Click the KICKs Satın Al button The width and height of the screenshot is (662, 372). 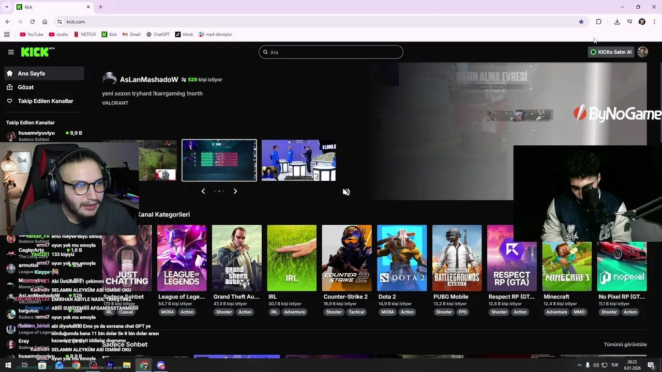click(x=611, y=52)
